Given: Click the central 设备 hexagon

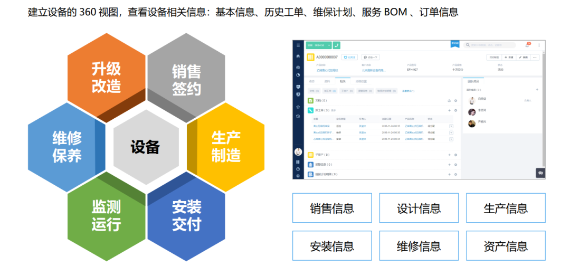Looking at the screenshot, I should (146, 147).
